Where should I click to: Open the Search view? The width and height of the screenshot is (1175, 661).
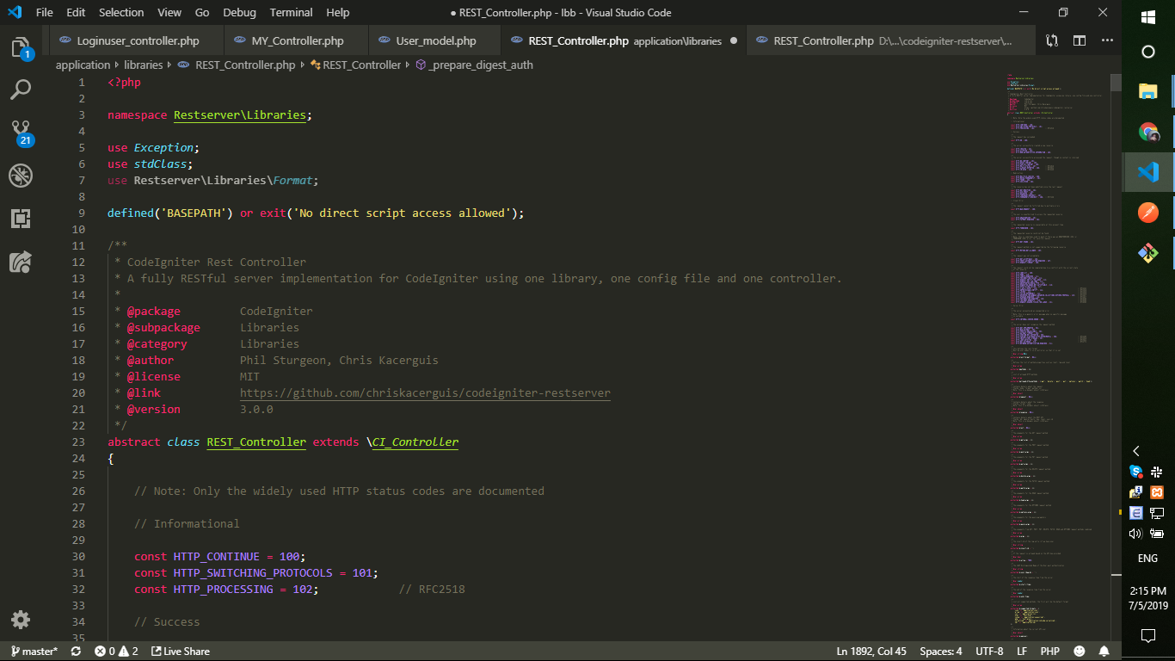click(x=21, y=90)
